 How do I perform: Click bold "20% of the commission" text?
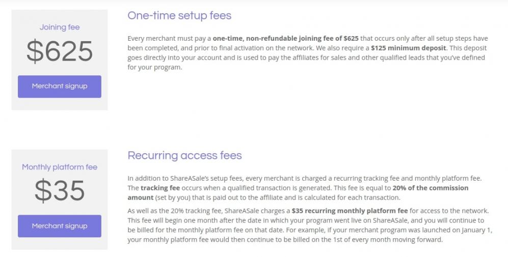click(431, 188)
